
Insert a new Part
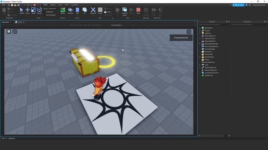(77, 11)
